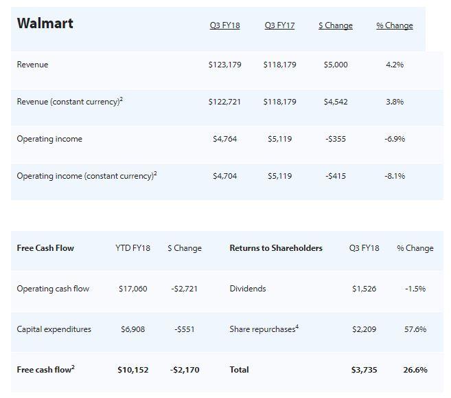Click the bold $10,152 value
Screen dimensions: 451x398
click(133, 370)
